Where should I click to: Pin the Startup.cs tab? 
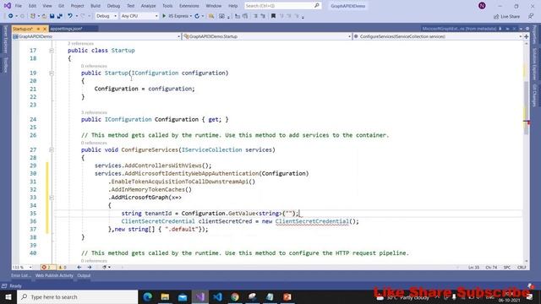[x=38, y=29]
